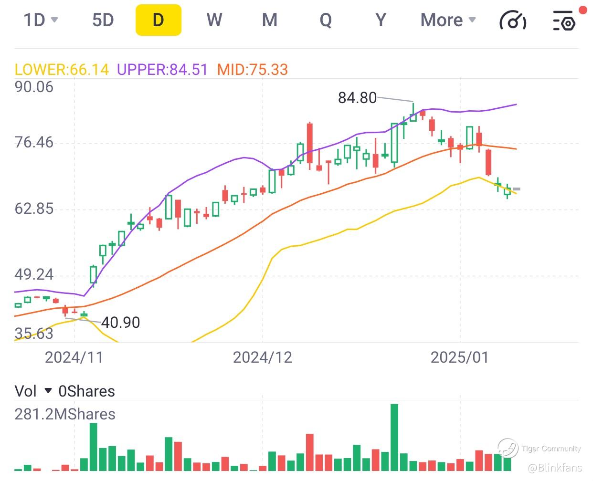593x481 pixels.
Task: Switch to the M monthly tab
Action: pyautogui.click(x=270, y=20)
